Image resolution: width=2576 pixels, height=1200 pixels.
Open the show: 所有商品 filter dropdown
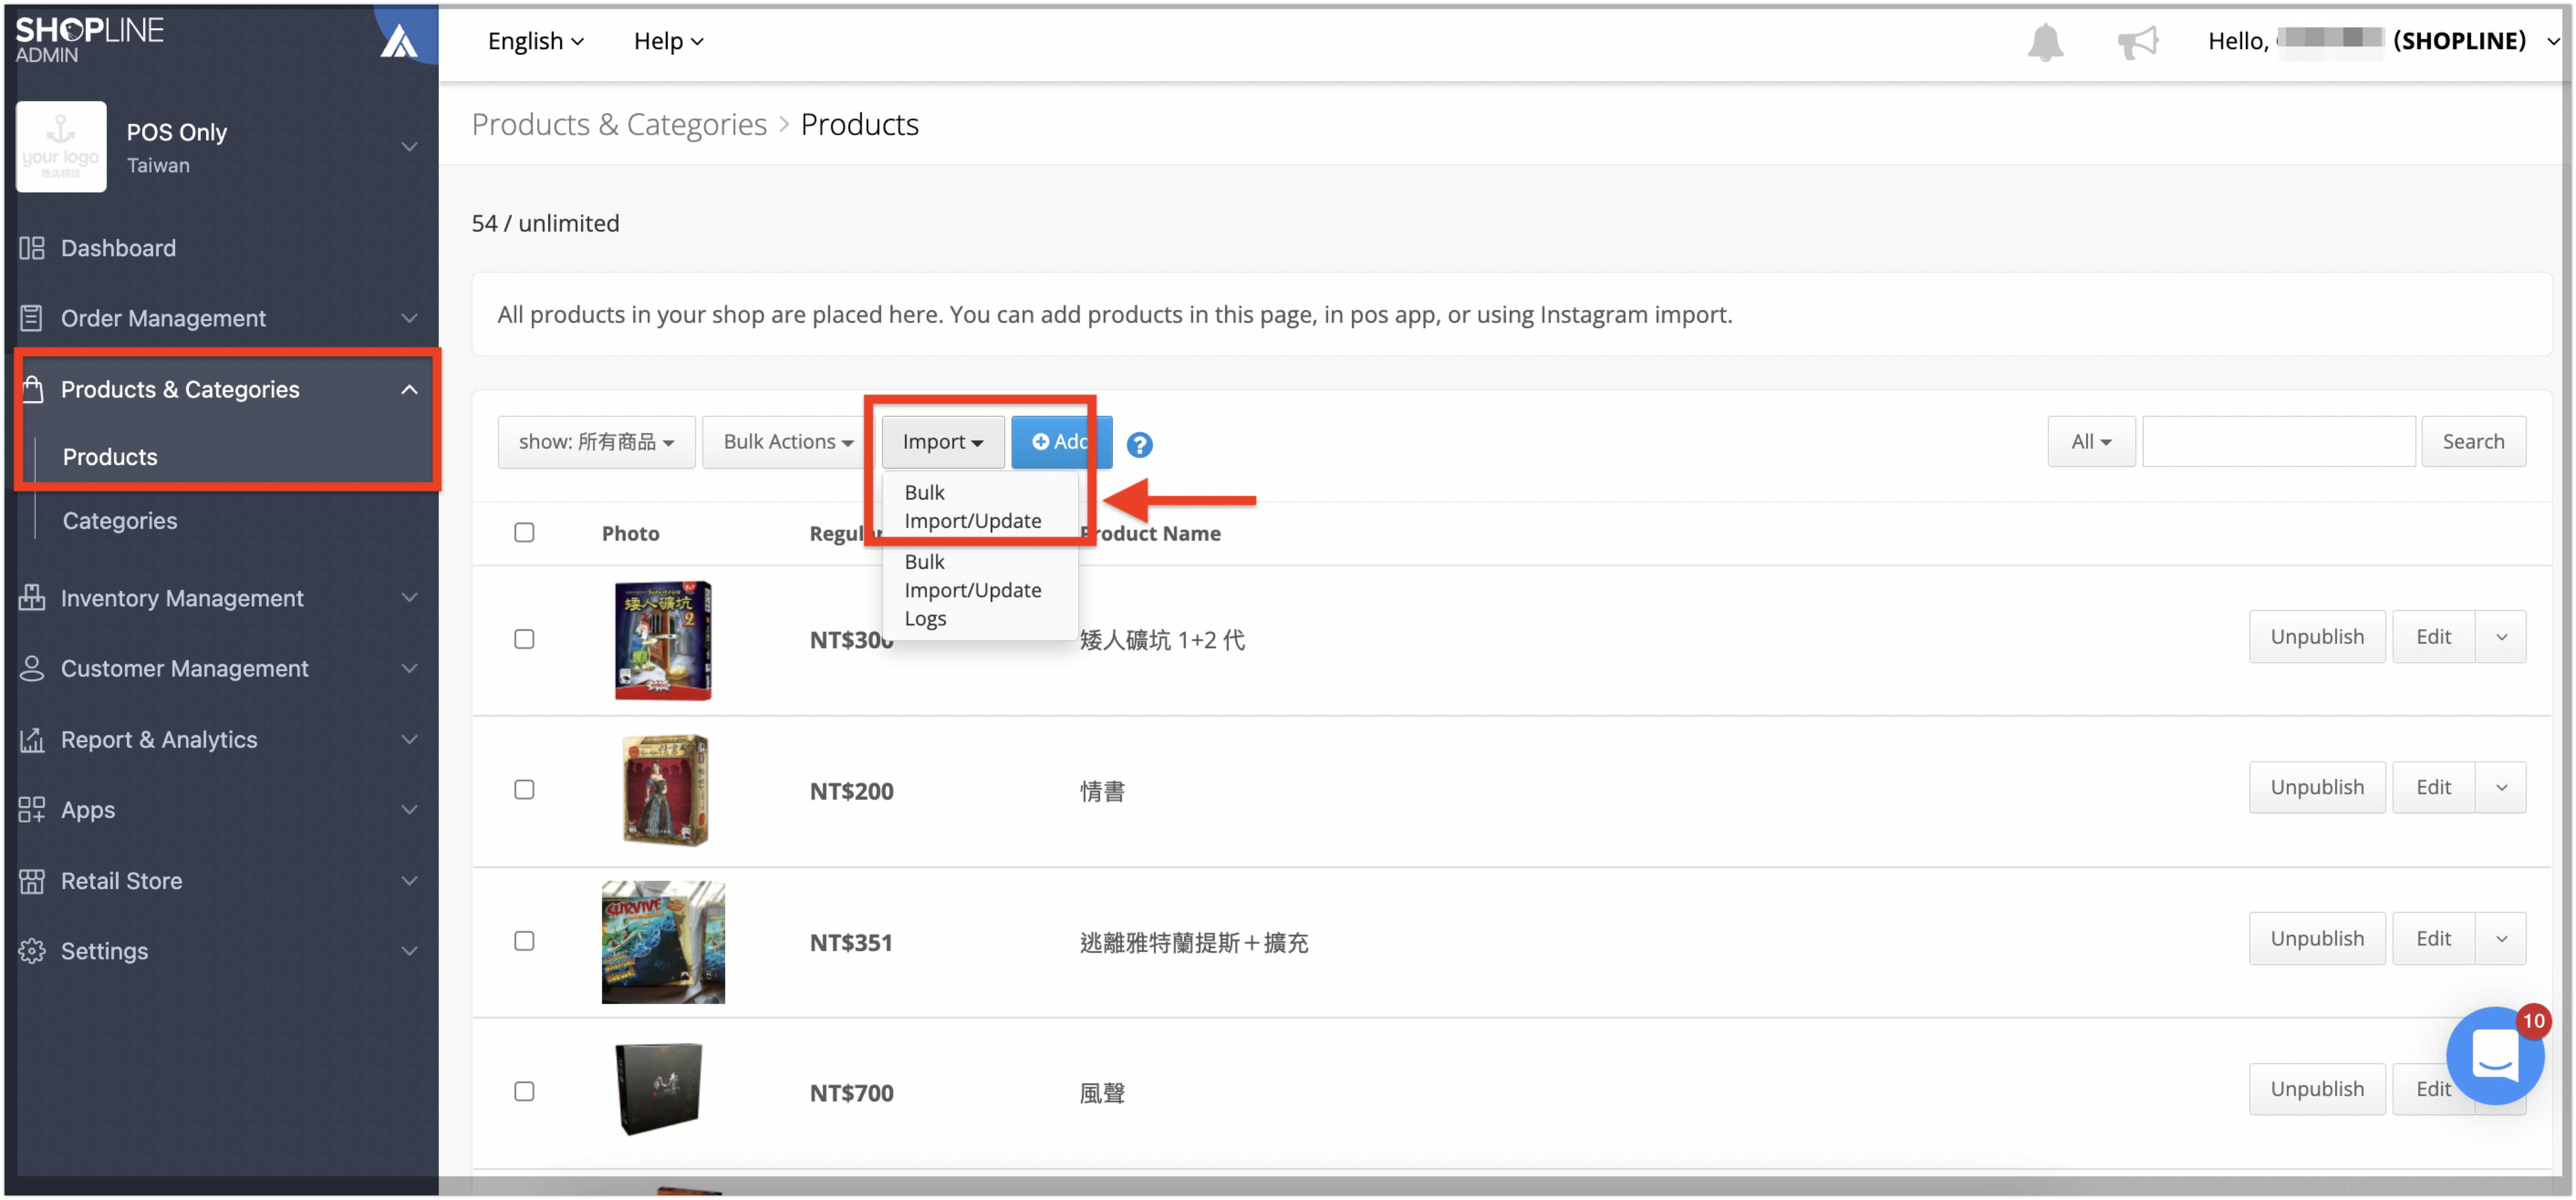click(x=596, y=442)
